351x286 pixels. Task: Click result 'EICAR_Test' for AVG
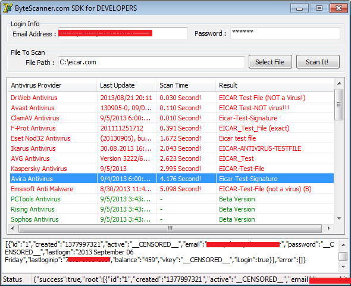coord(236,158)
